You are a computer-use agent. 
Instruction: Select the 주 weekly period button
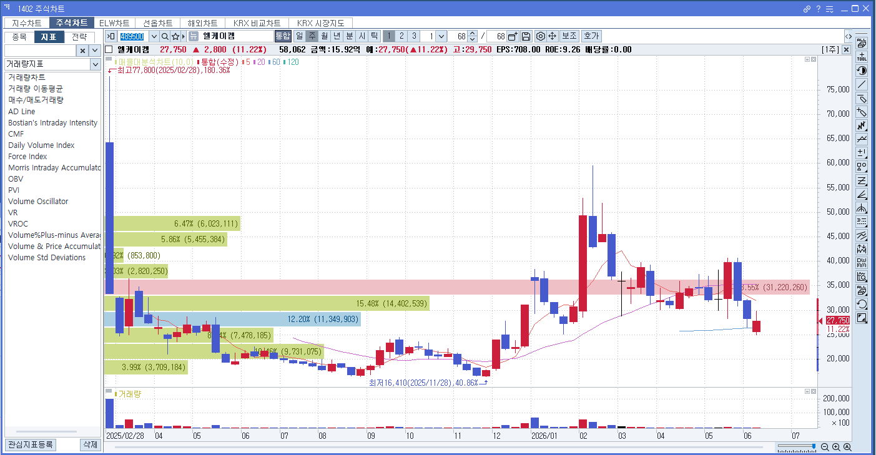[x=312, y=36]
